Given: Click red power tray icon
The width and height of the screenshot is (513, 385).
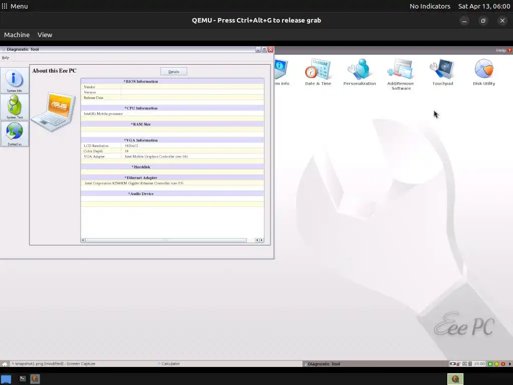Looking at the screenshot, I should (x=503, y=364).
